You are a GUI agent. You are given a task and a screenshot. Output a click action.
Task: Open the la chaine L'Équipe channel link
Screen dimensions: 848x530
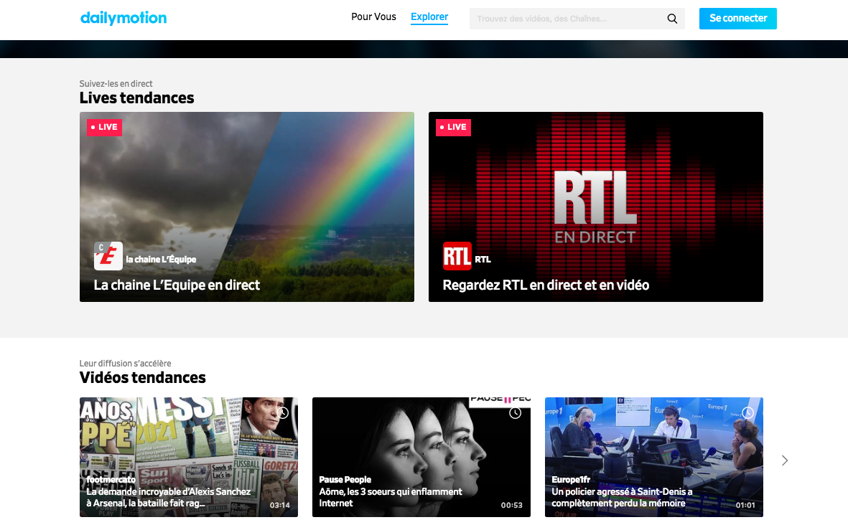161,260
